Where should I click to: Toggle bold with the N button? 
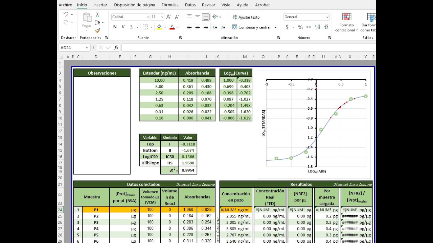(x=115, y=27)
